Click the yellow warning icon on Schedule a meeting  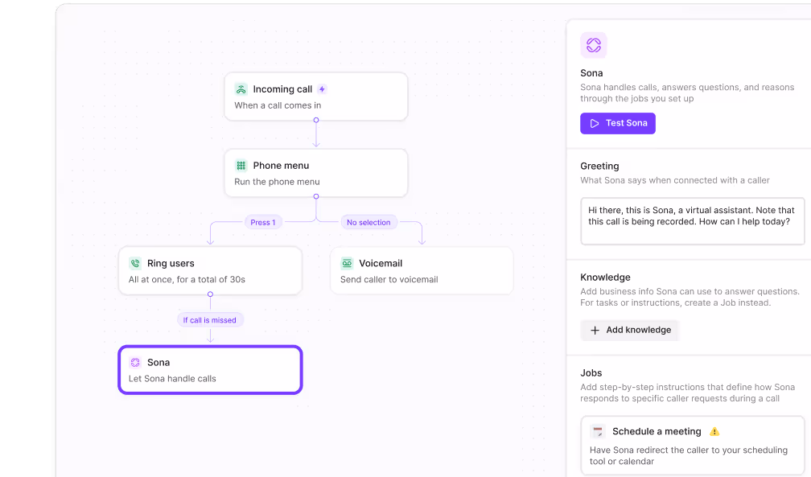click(714, 431)
